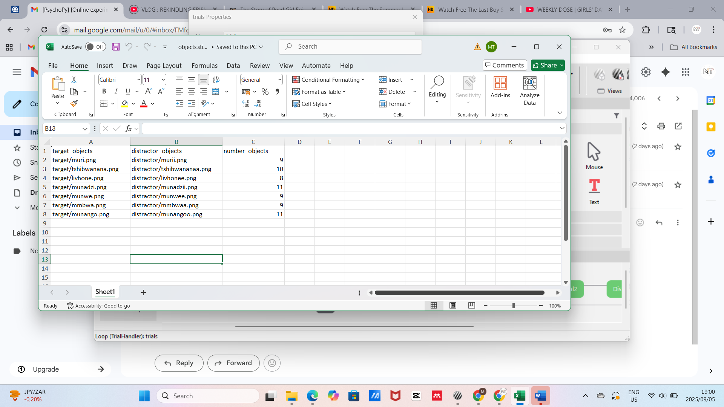This screenshot has height=407, width=724.
Task: Switch to the Data ribbon tab
Action: (233, 66)
